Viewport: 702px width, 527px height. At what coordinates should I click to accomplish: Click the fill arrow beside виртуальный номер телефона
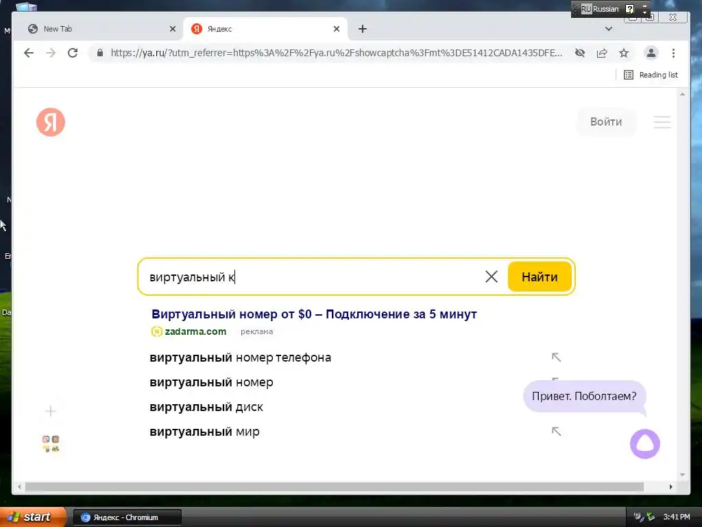pos(556,357)
